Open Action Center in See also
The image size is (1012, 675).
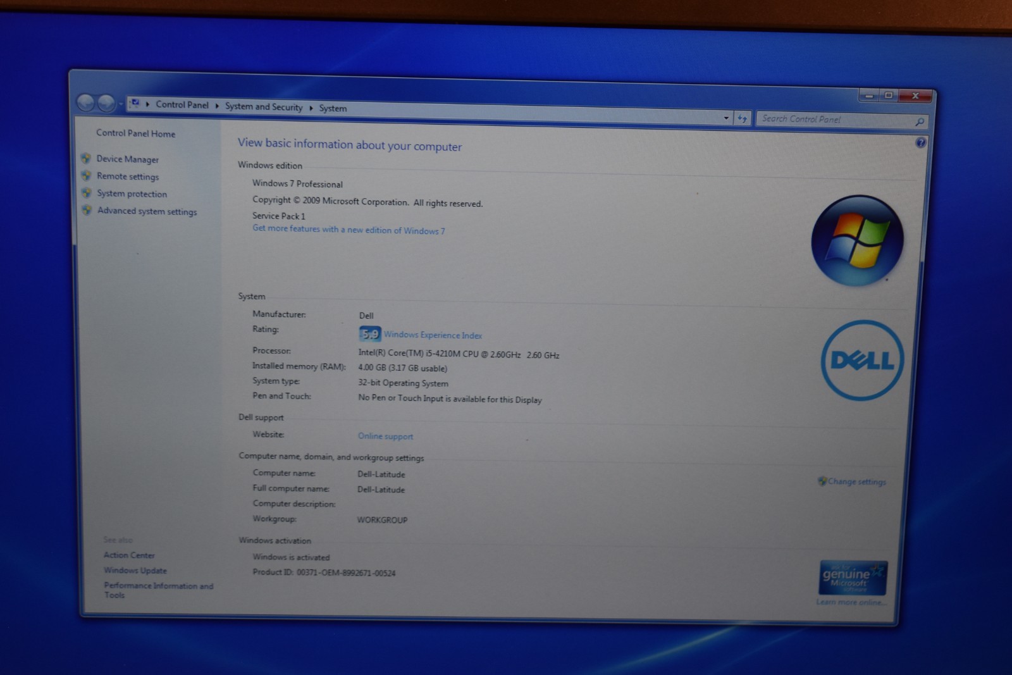click(x=129, y=555)
